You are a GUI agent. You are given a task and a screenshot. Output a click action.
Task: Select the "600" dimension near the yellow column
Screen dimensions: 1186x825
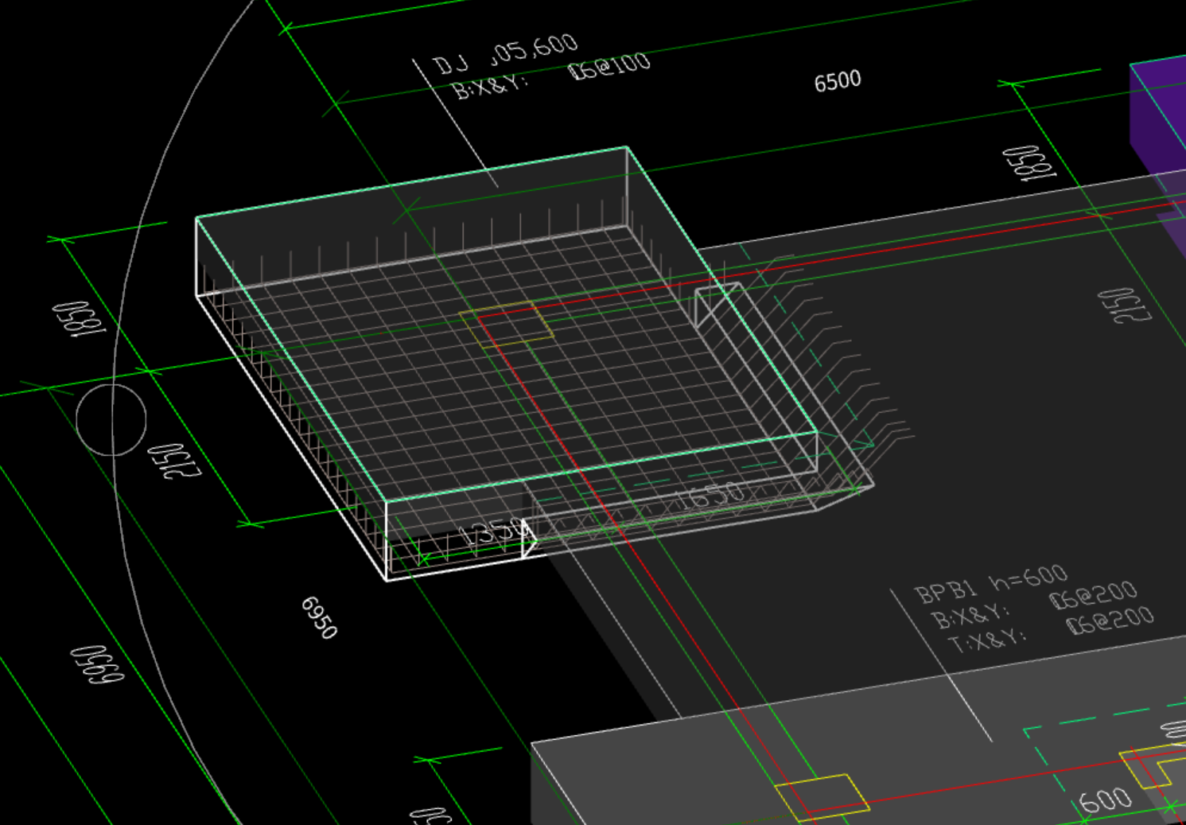[1106, 800]
